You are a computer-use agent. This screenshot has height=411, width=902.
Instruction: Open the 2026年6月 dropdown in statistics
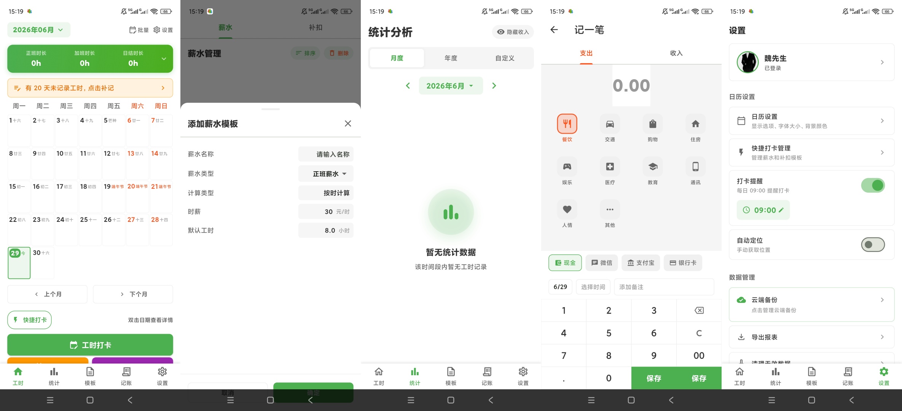click(x=451, y=86)
